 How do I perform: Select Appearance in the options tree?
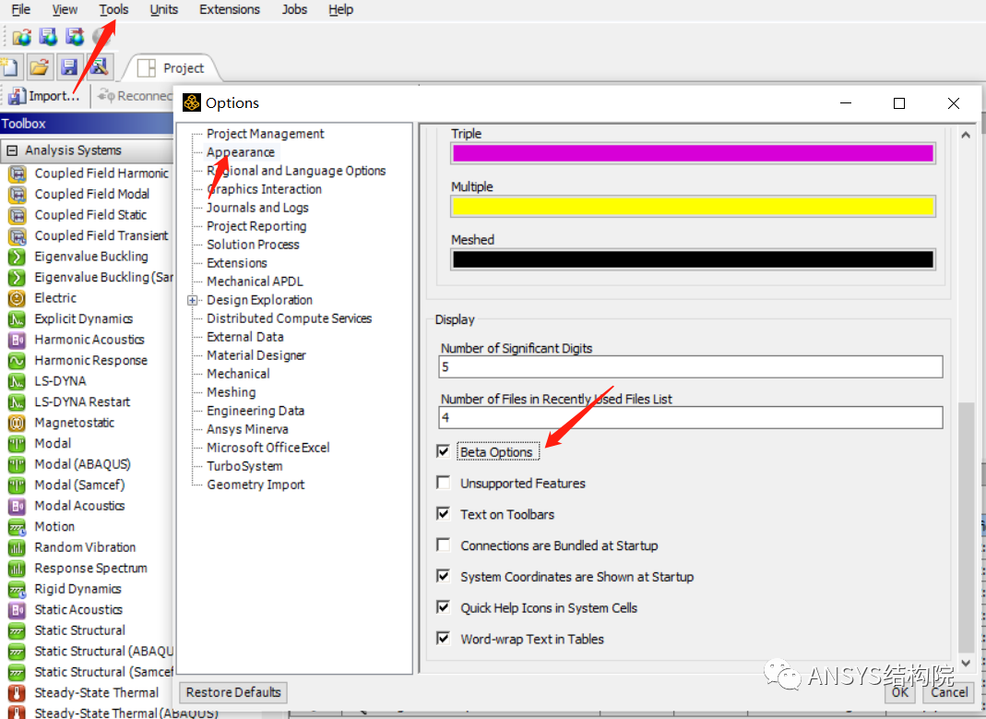[241, 152]
